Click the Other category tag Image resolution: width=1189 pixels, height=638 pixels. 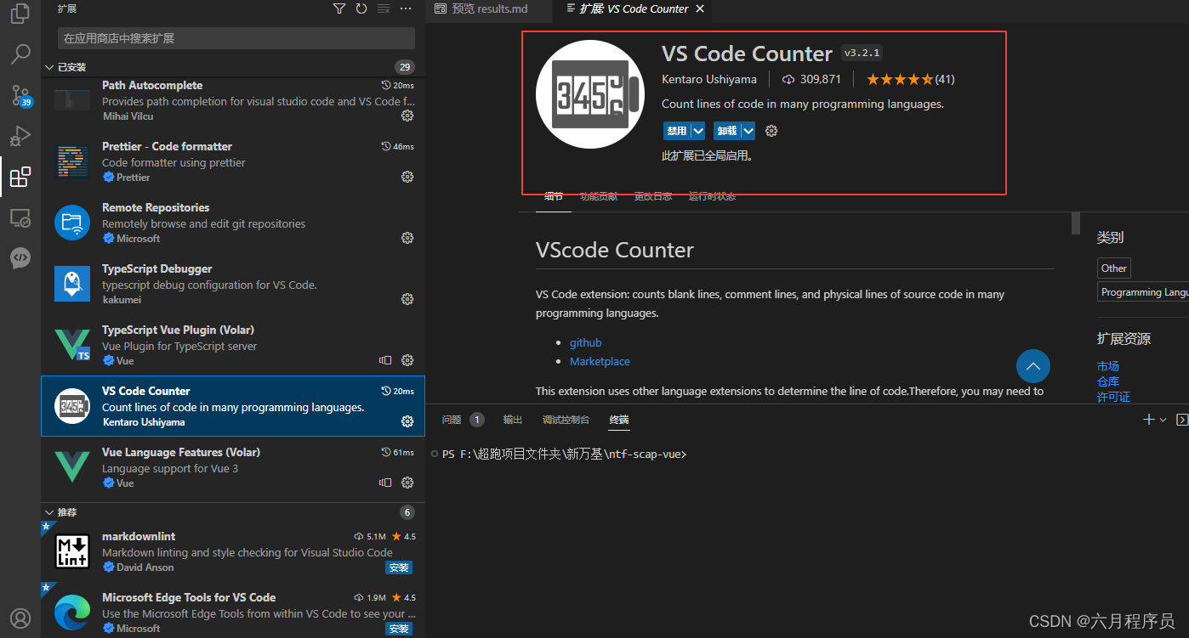(x=1113, y=268)
